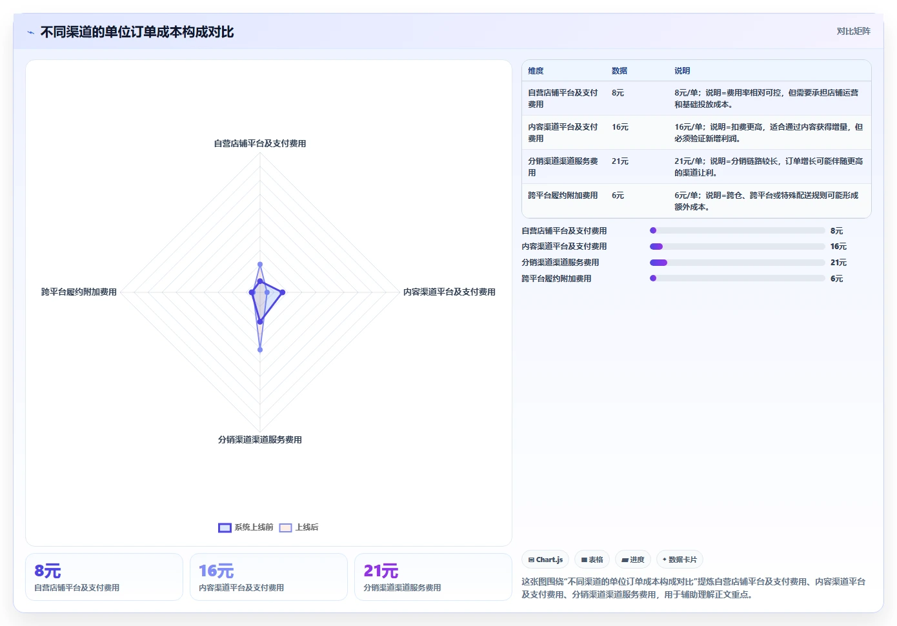Click the 数据卡片 tag
Viewport: 897px width, 626px height.
click(680, 560)
